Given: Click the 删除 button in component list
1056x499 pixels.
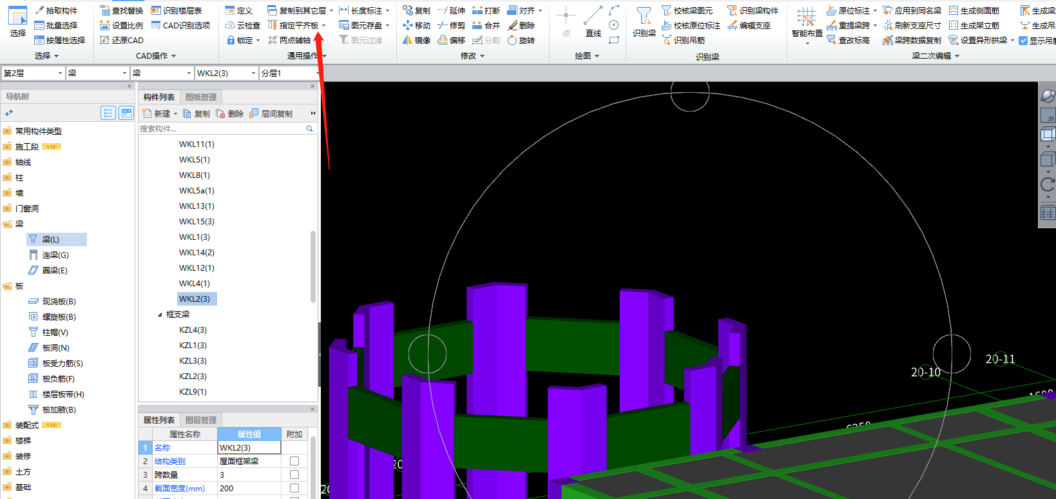Looking at the screenshot, I should [229, 113].
